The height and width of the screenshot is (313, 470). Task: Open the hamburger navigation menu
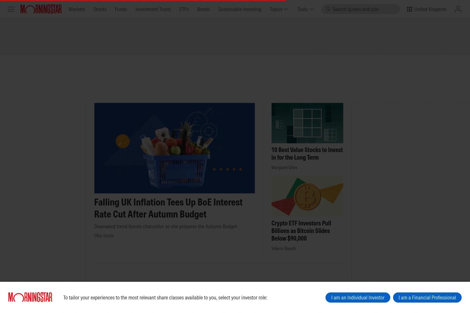tap(11, 9)
